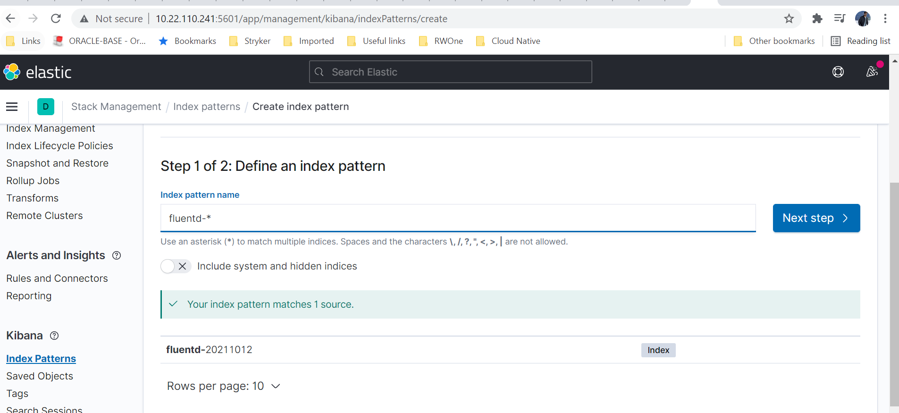Screen dimensions: 899x413
Task: Open the Other bookmarks folder
Action: click(x=774, y=41)
